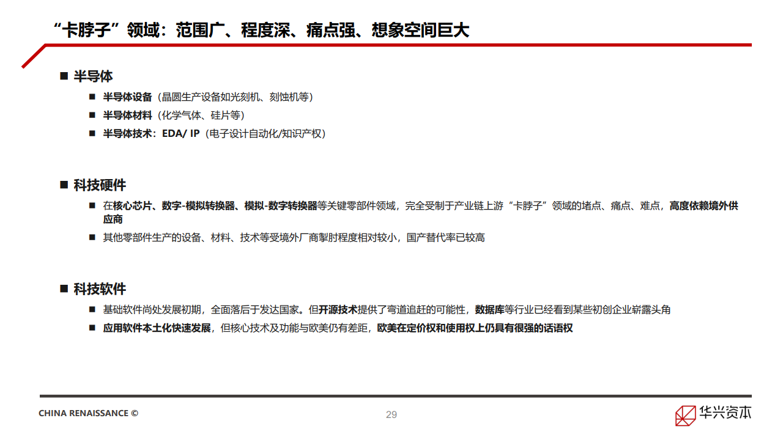The image size is (783, 440).
Task: Click the square bullet before 科技硬件 heading
Action: point(64,185)
